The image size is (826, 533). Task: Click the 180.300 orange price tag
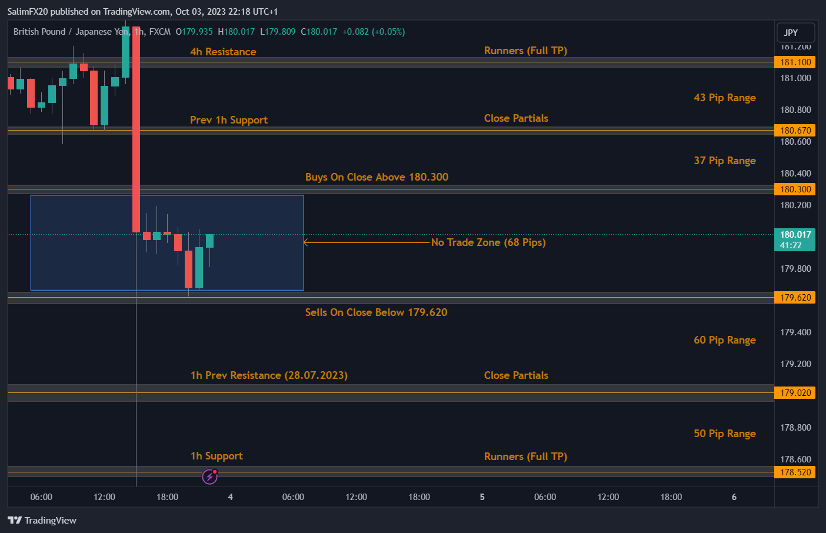click(795, 189)
